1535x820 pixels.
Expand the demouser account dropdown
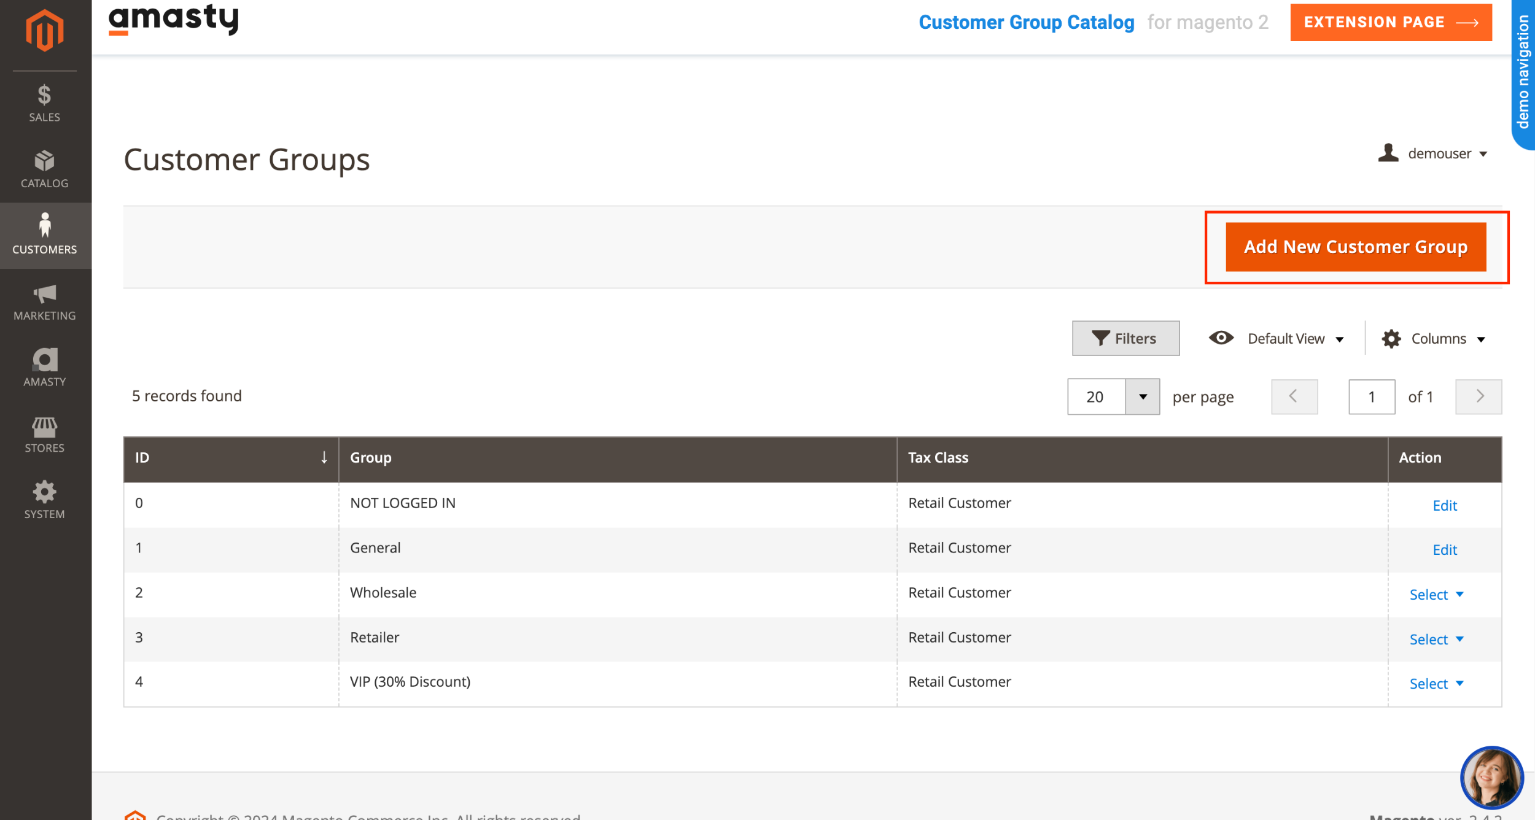1437,153
